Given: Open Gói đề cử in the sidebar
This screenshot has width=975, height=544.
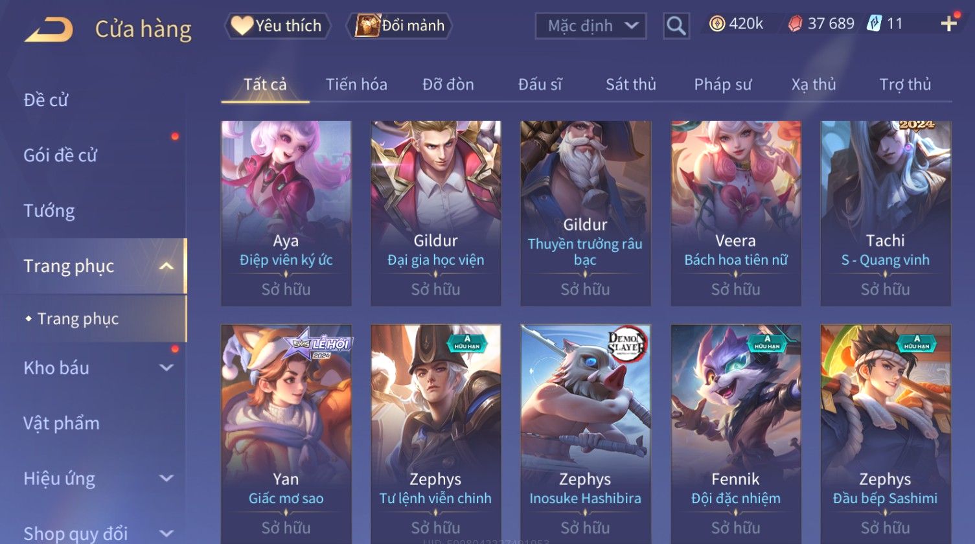Looking at the screenshot, I should tap(60, 155).
